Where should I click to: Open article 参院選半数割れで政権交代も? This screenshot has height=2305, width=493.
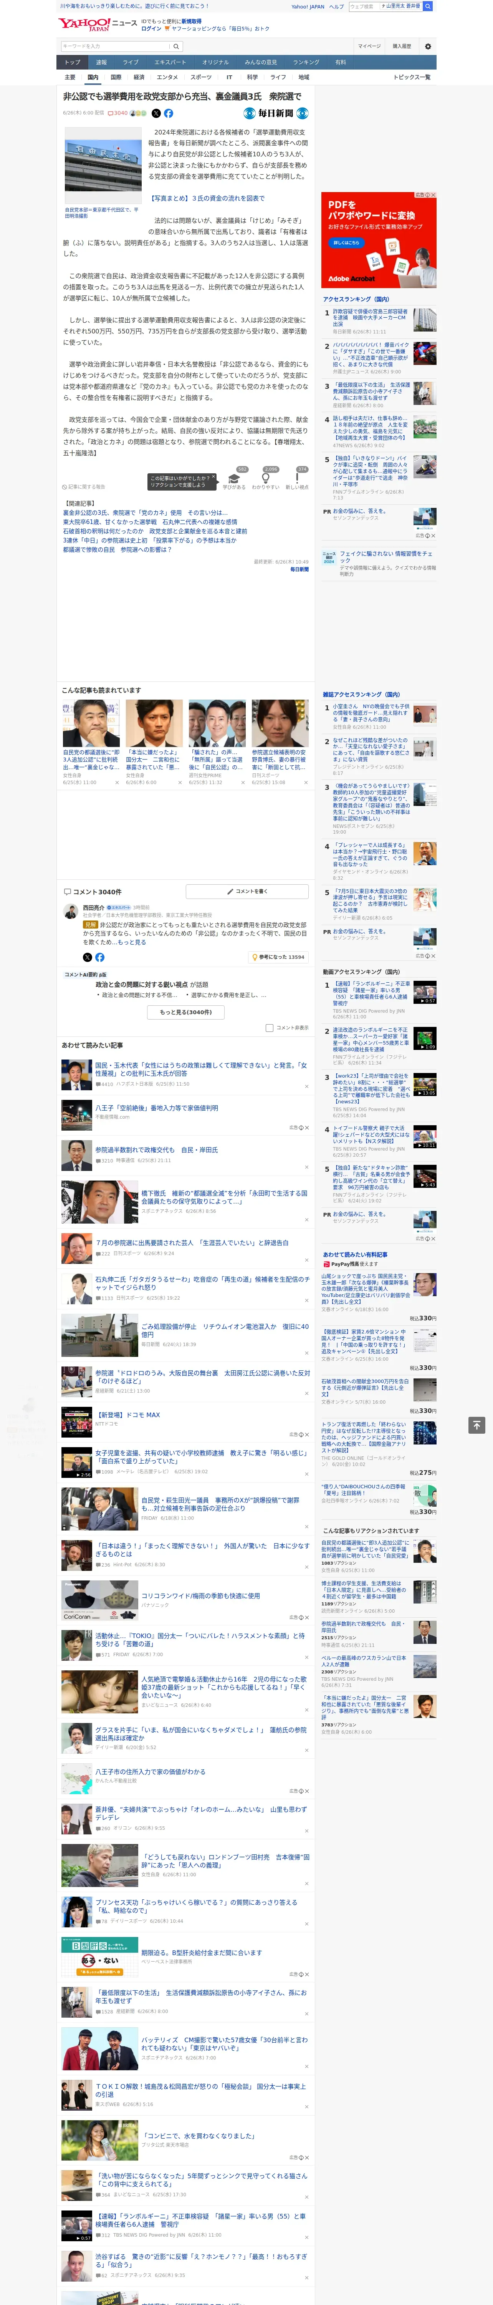tap(157, 1150)
